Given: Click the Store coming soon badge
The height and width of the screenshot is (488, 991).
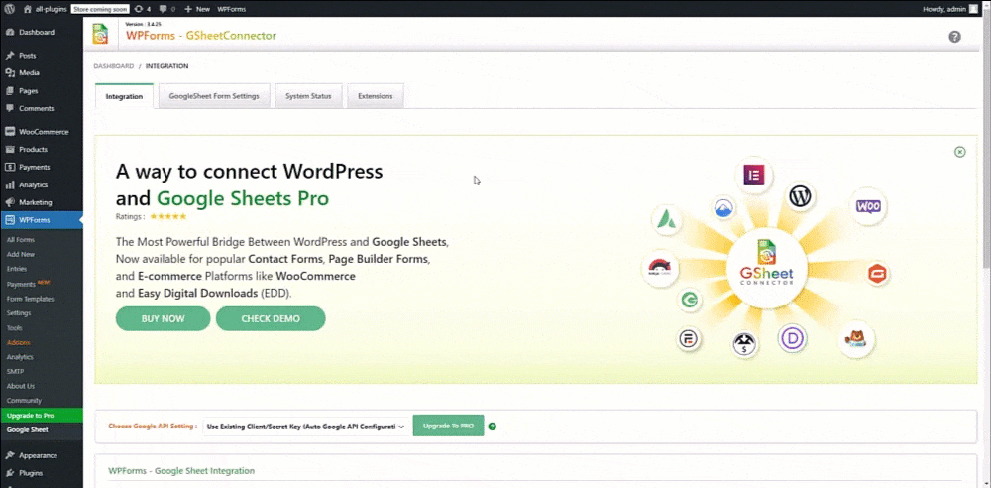Looking at the screenshot, I should click(100, 9).
